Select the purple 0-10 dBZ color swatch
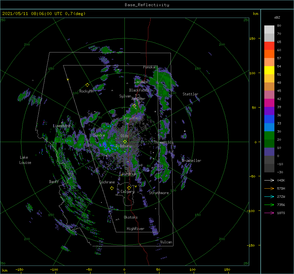 click(269, 151)
